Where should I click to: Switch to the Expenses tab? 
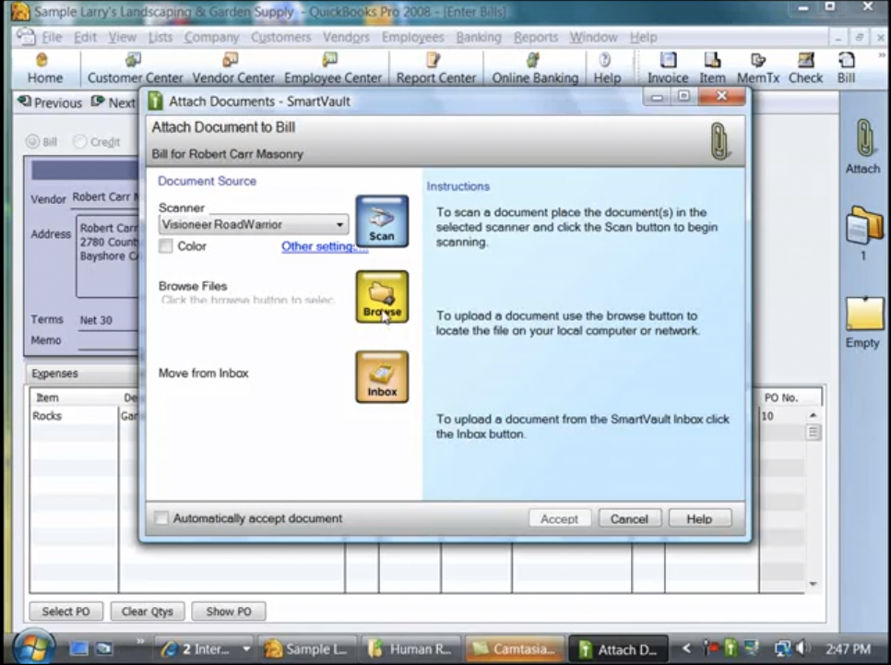(55, 374)
